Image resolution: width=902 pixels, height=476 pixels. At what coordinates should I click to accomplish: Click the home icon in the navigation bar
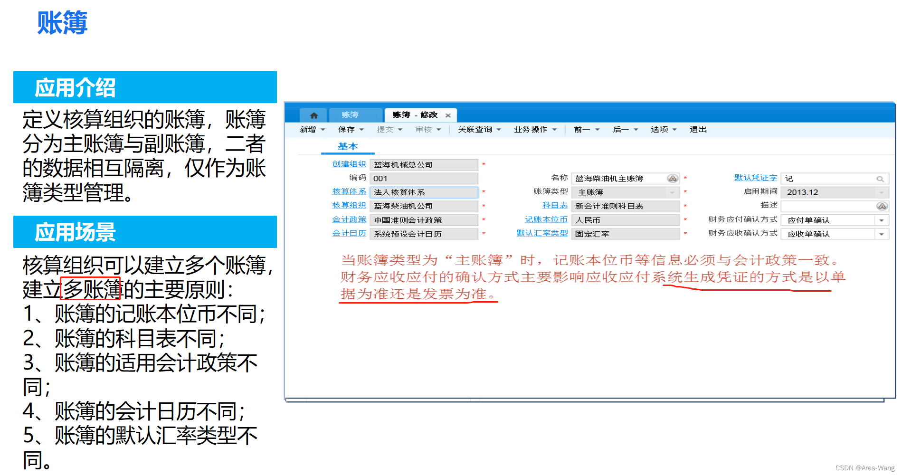click(x=313, y=114)
